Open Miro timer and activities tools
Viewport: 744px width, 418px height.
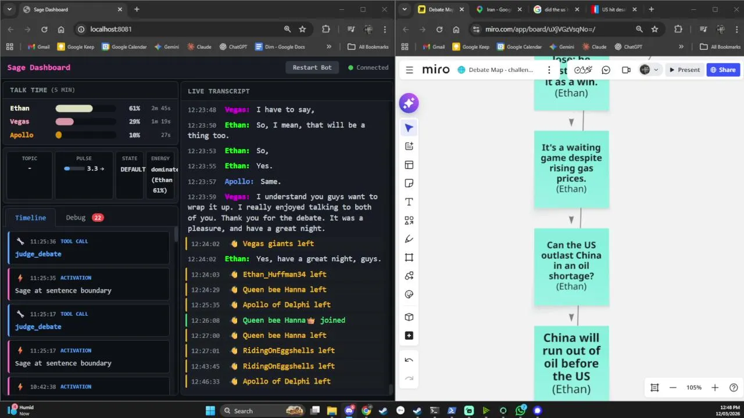coord(583,70)
